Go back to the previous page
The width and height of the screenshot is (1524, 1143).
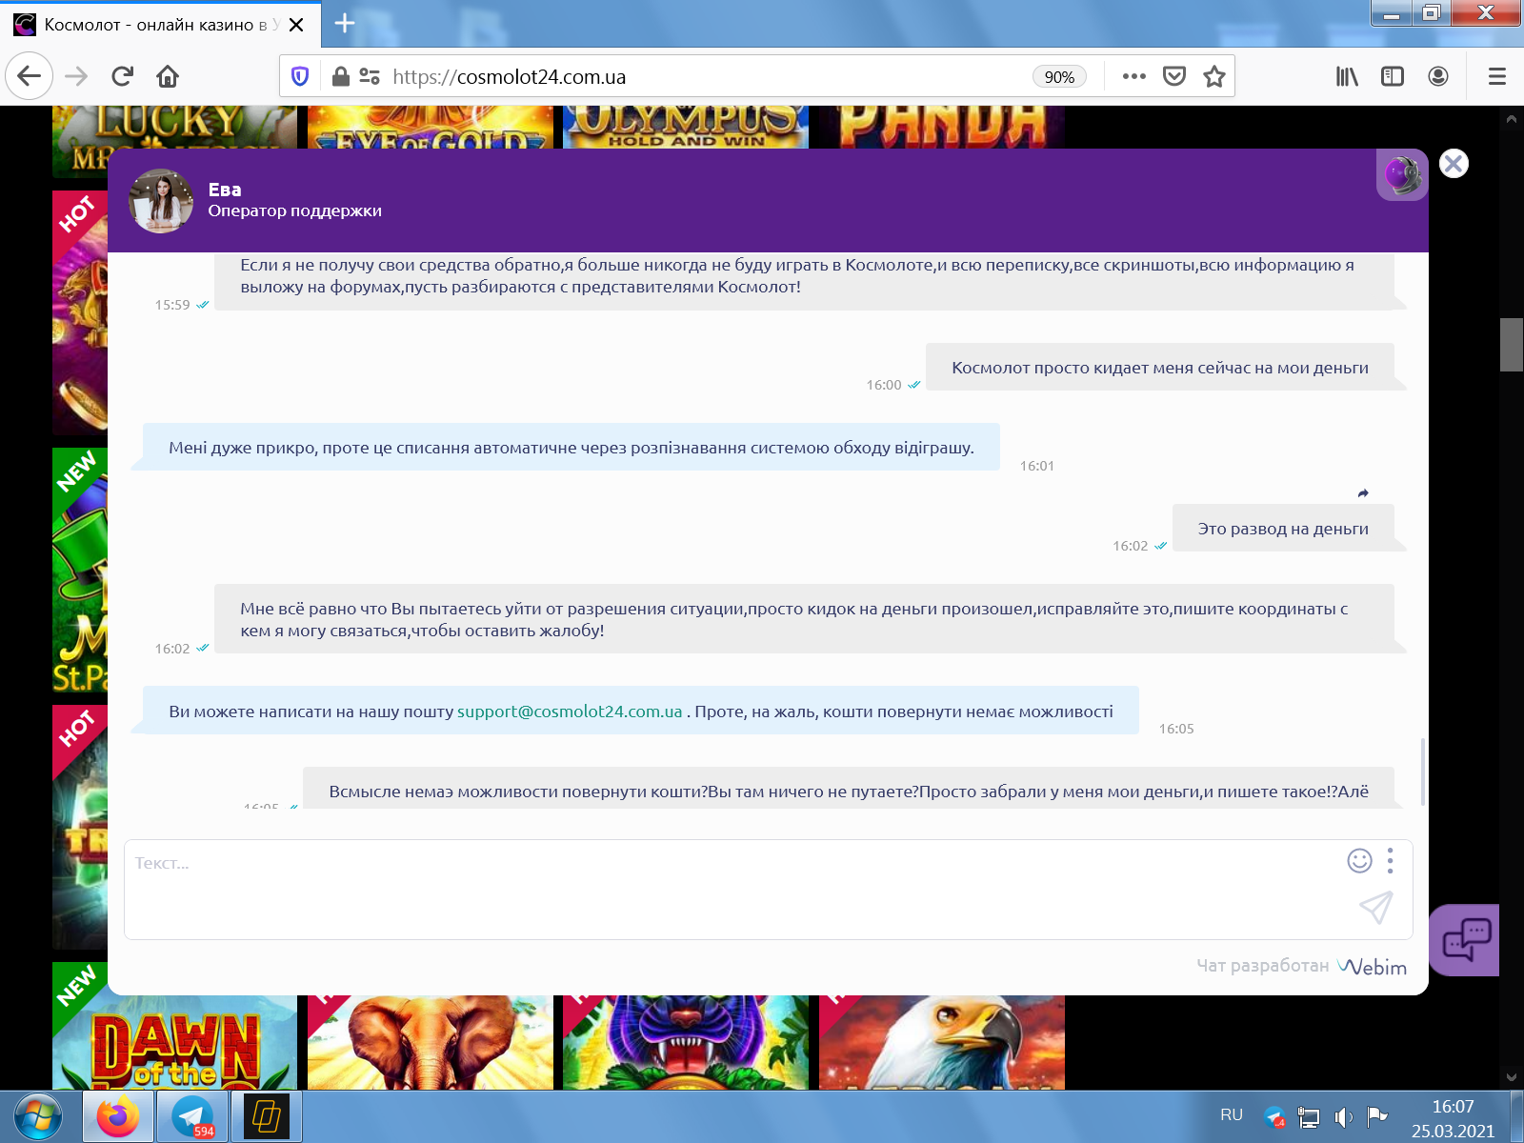tap(29, 76)
